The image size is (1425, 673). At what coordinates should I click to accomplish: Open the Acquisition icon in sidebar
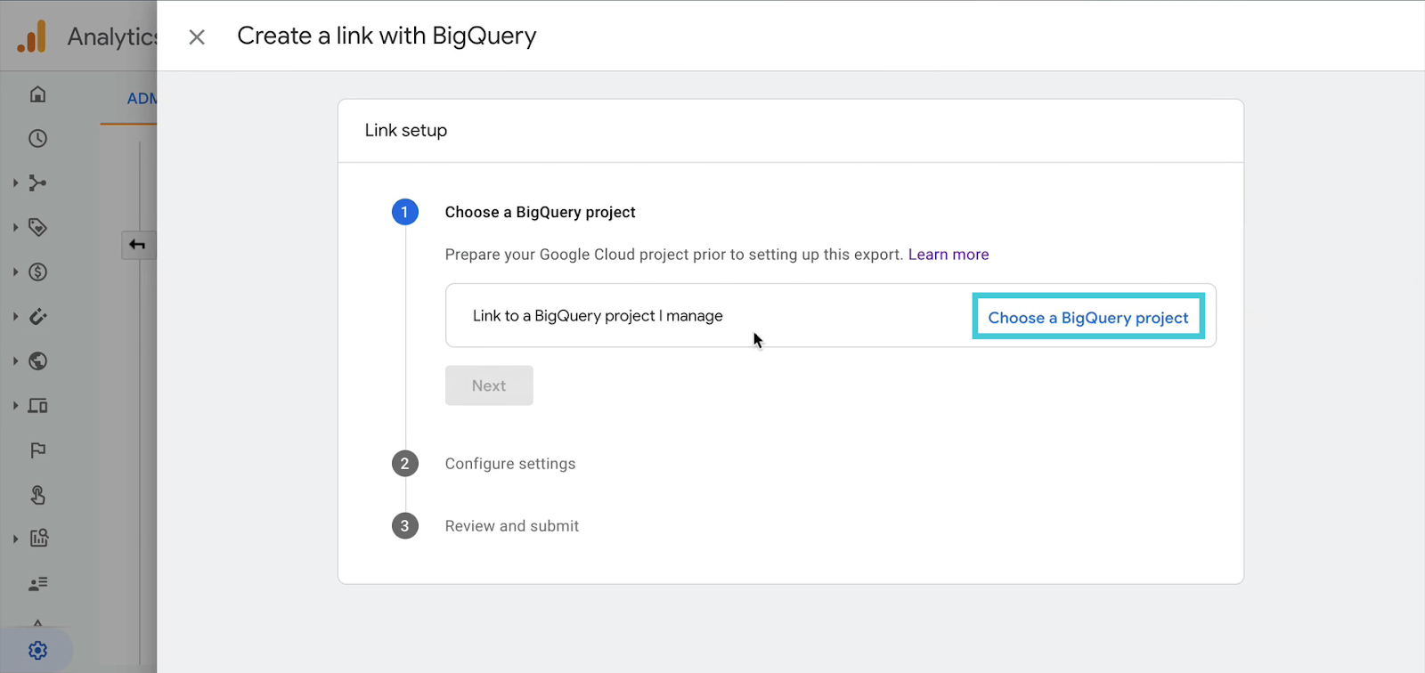[x=37, y=183]
